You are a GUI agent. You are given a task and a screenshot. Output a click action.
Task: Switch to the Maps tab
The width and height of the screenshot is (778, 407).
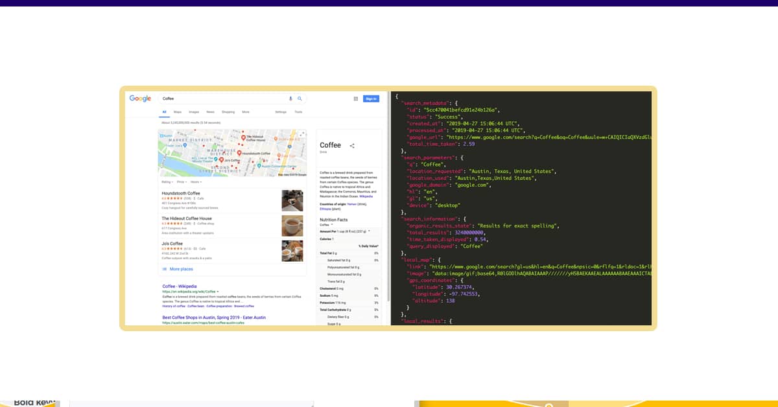coord(178,112)
